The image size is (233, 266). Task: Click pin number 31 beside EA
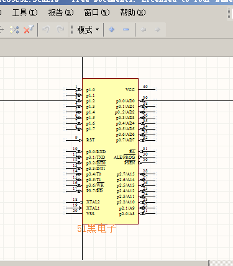click(x=145, y=149)
